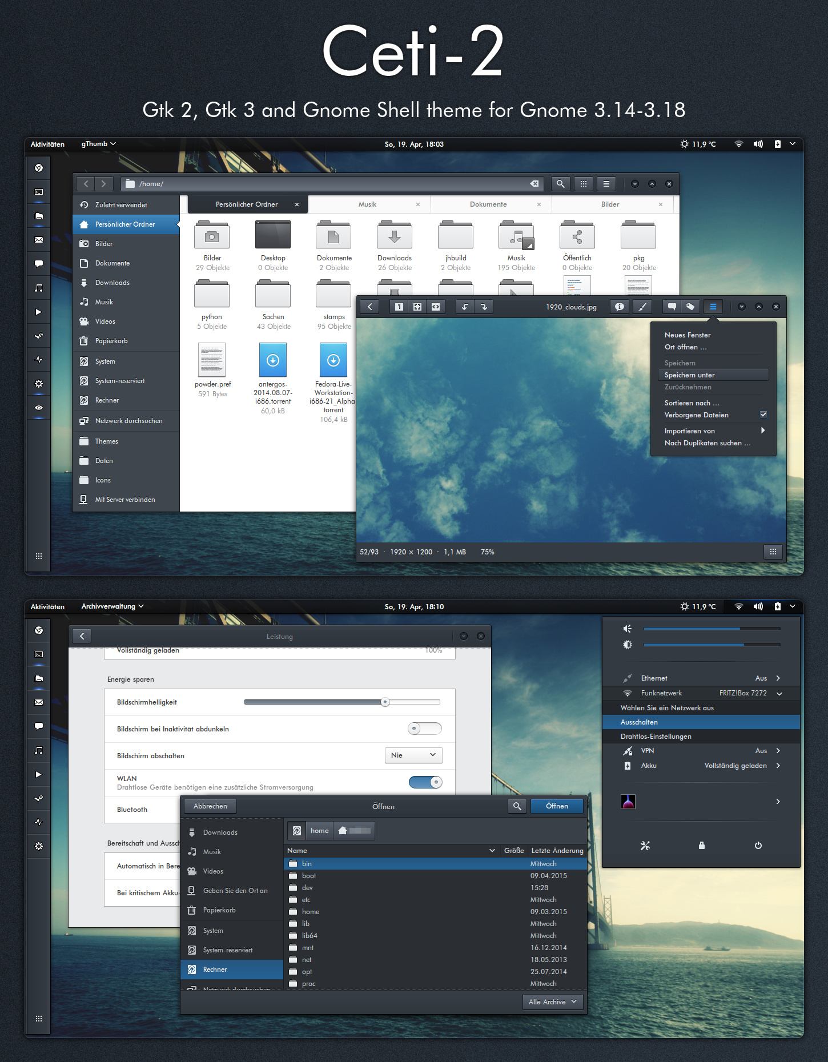Adjust Bildschirmhelligkeit brightness slider
The image size is (828, 1062).
(342, 702)
